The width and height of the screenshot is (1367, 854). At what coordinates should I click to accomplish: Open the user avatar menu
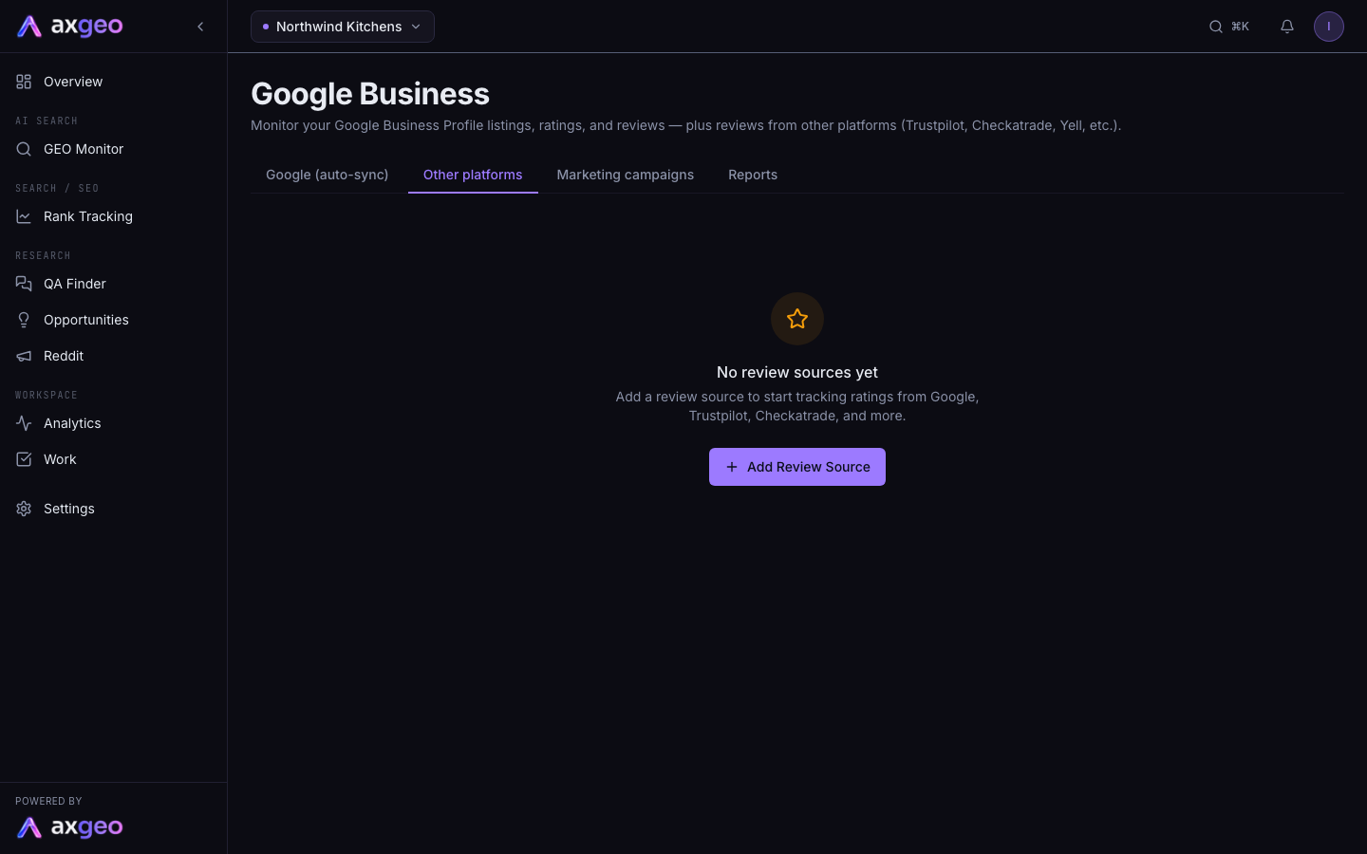point(1329,27)
